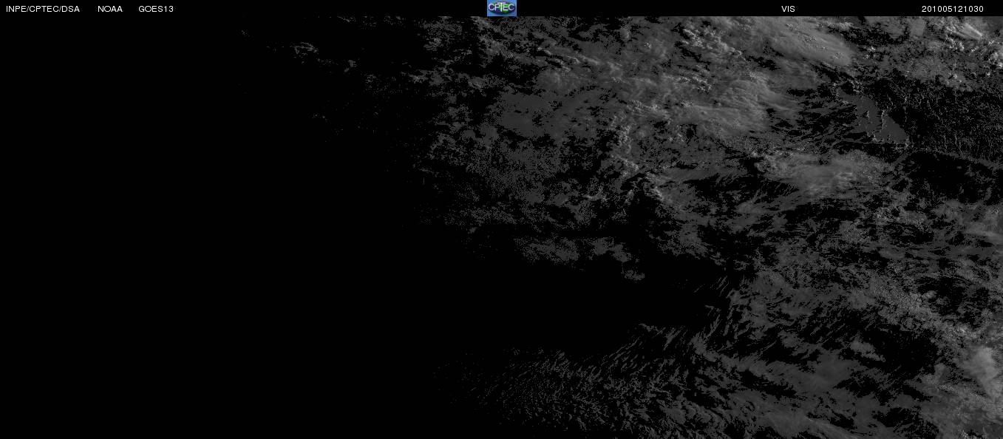Select the INPE/CPTEC/DSA header label

coord(43,9)
